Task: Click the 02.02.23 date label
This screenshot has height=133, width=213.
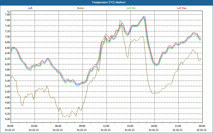Action: [x=202, y=130]
